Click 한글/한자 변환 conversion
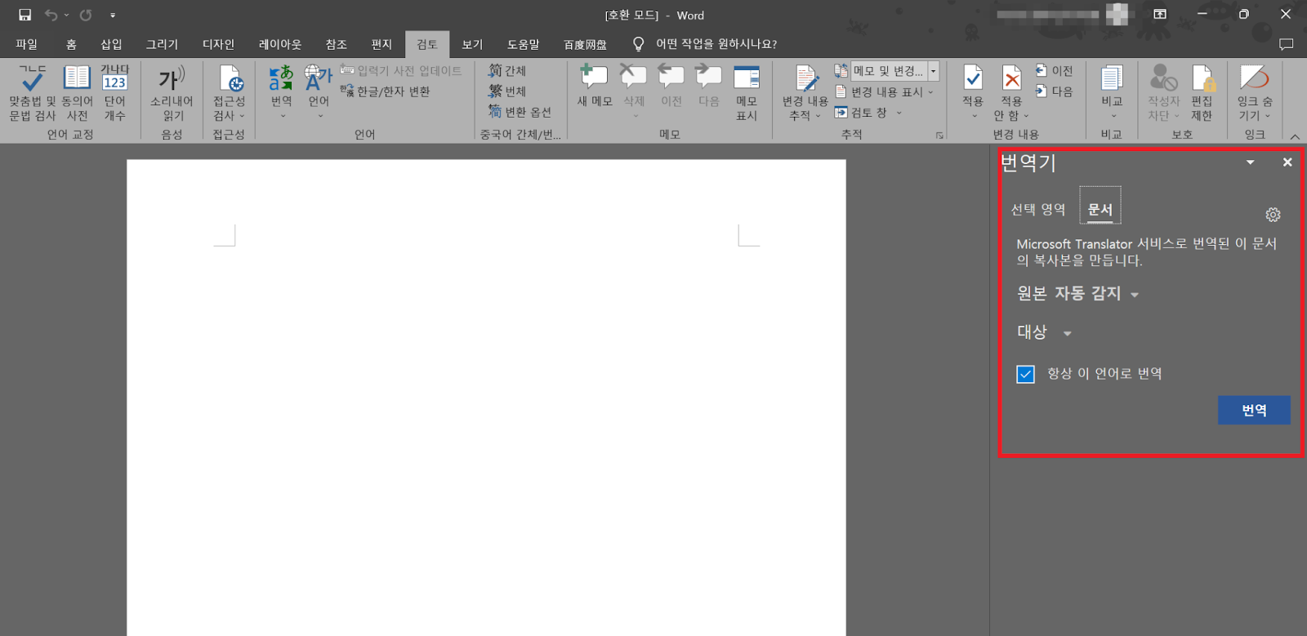Viewport: 1307px width, 636px height. coord(386,91)
